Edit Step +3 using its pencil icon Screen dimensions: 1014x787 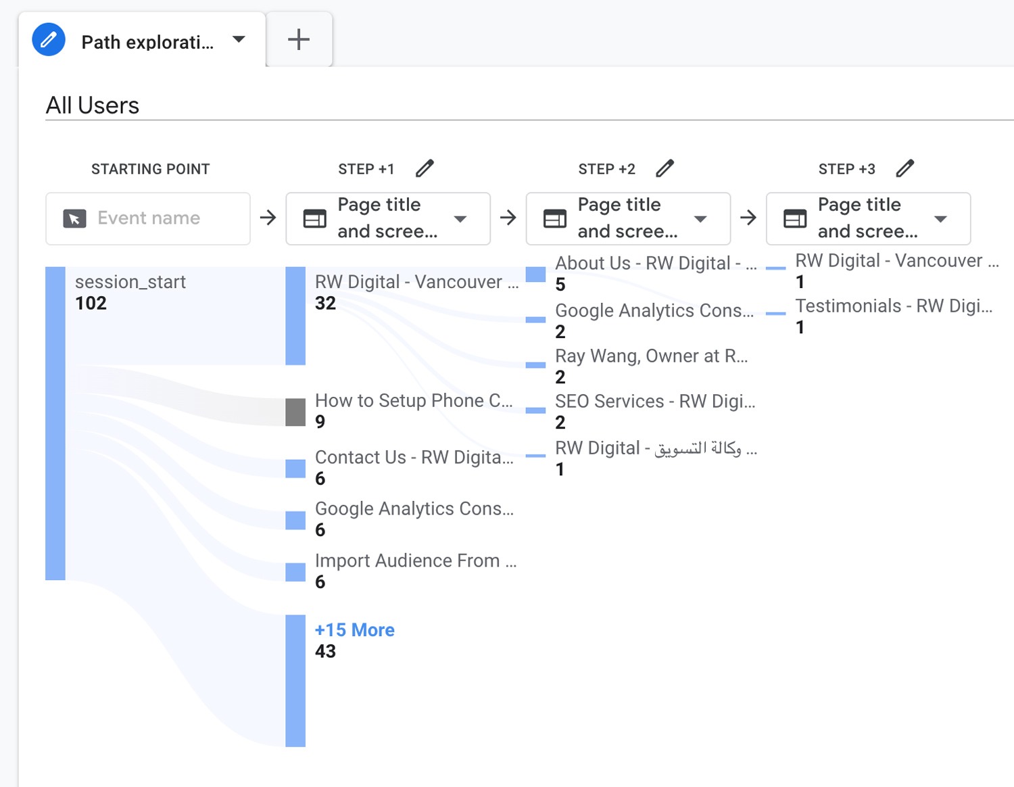click(905, 167)
